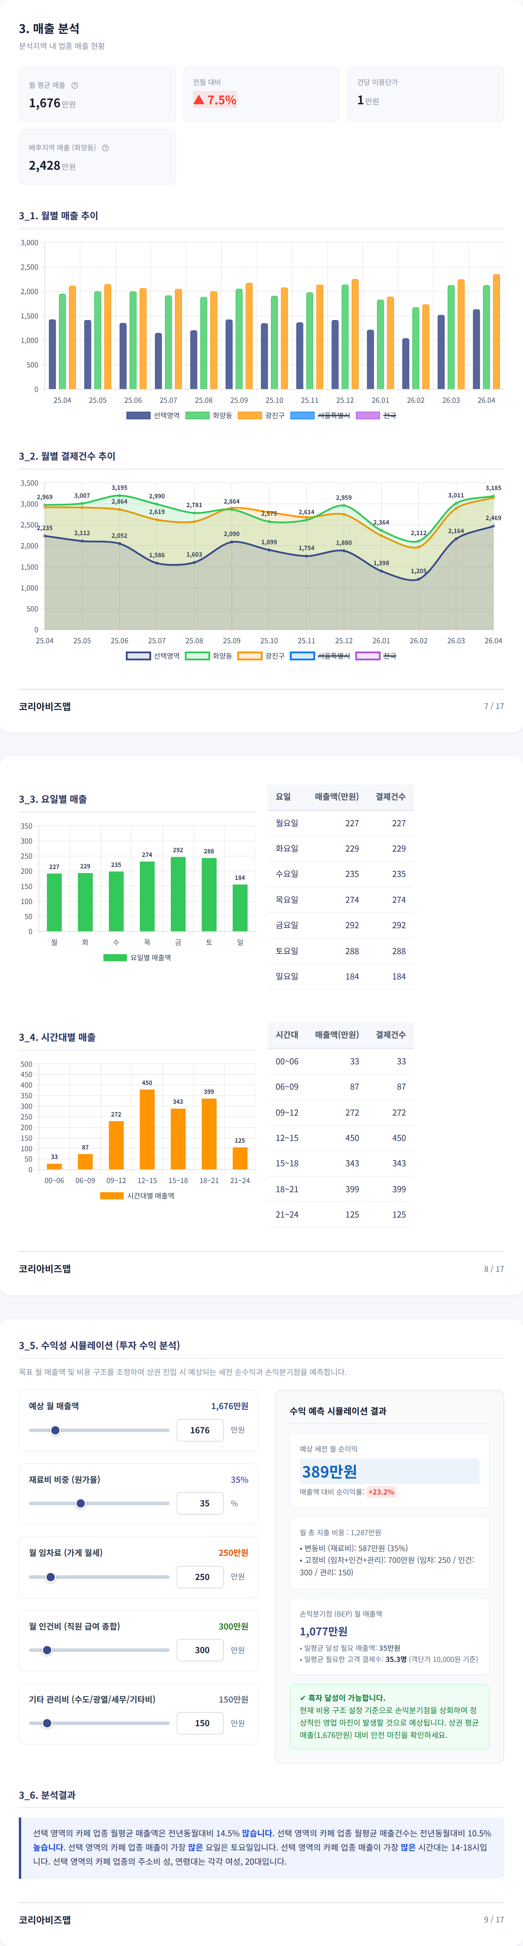Click the 3_2. 월별 결제건수 추이 heading
This screenshot has height=1946, width=523.
point(67,456)
